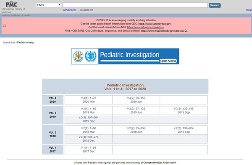Click the blue medical association emblem
This screenshot has height=165, width=252.
point(91,56)
